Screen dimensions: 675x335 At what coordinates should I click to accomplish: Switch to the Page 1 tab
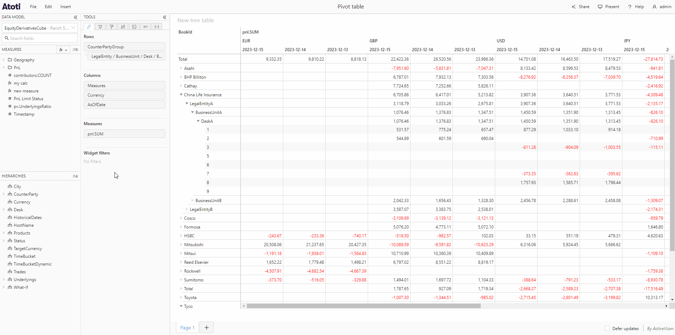point(187,328)
